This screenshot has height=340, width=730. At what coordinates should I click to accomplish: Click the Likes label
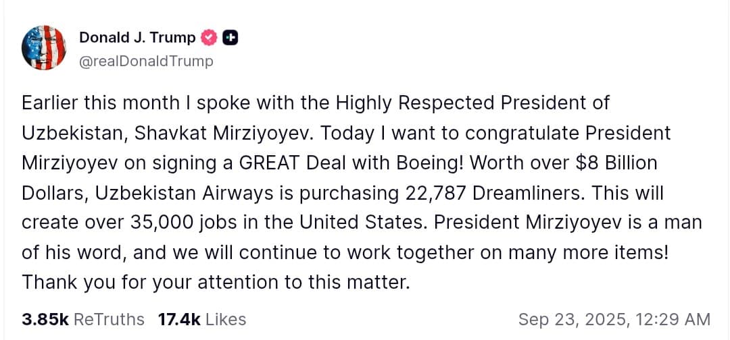coord(226,319)
